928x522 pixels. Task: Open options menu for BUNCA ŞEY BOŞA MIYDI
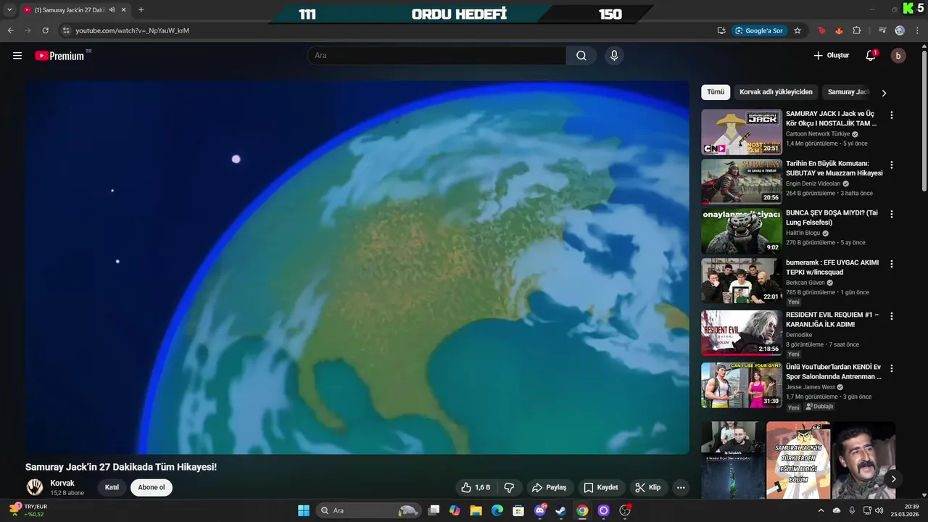[892, 215]
